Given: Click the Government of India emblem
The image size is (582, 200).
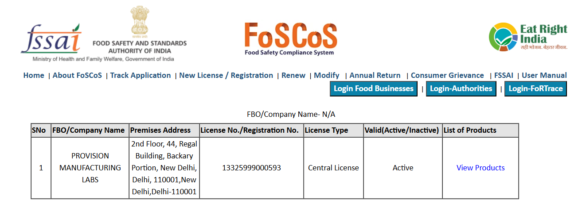Looking at the screenshot, I should 140,22.
